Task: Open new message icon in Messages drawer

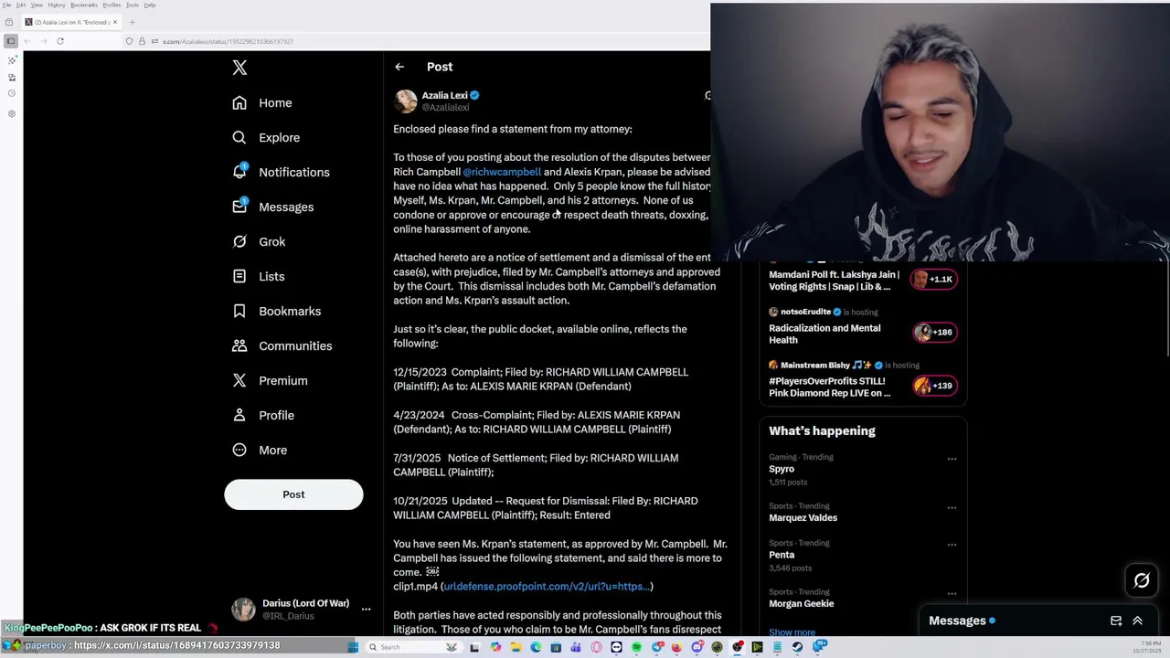Action: point(1116,621)
